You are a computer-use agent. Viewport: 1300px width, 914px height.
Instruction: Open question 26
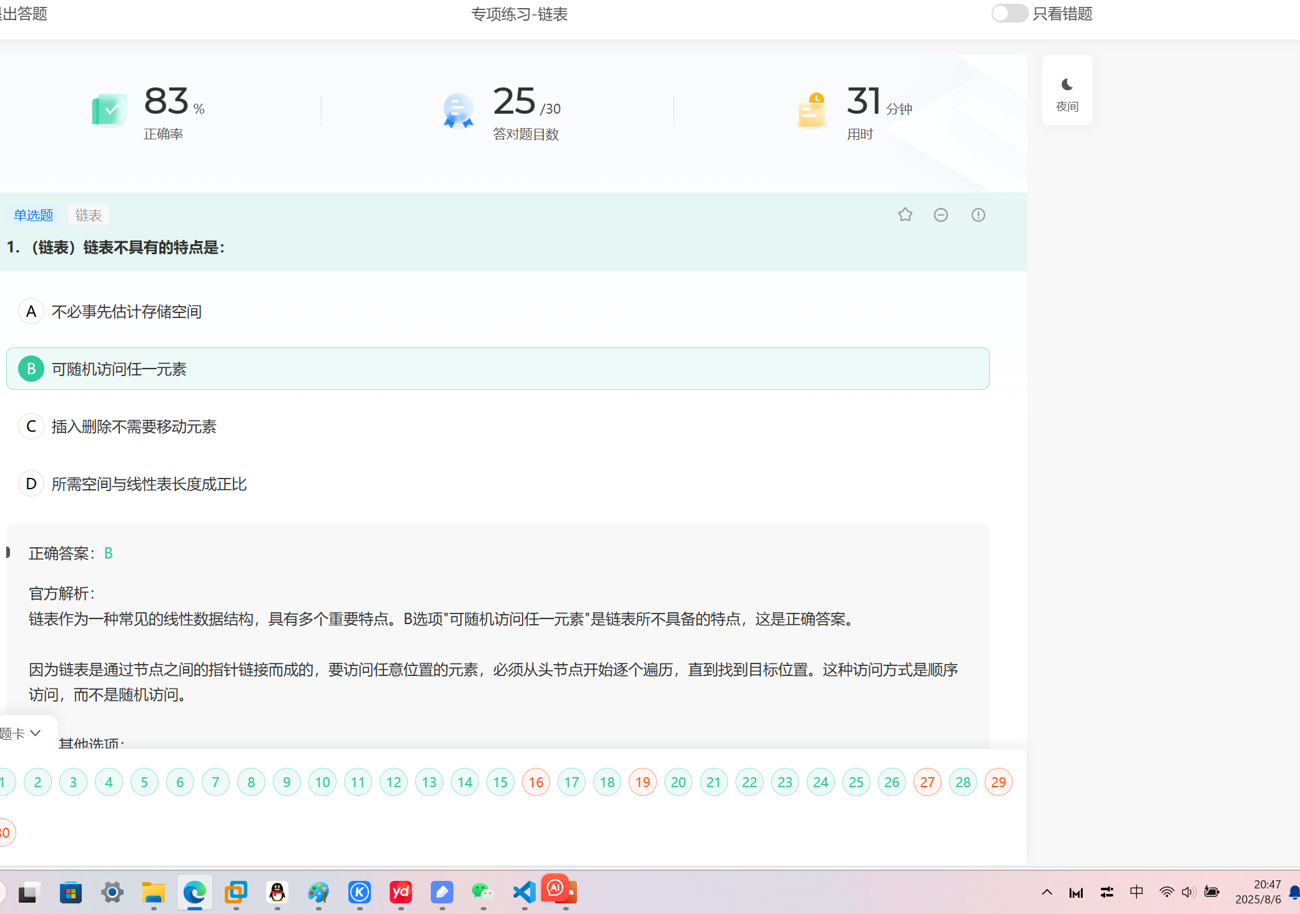click(892, 782)
